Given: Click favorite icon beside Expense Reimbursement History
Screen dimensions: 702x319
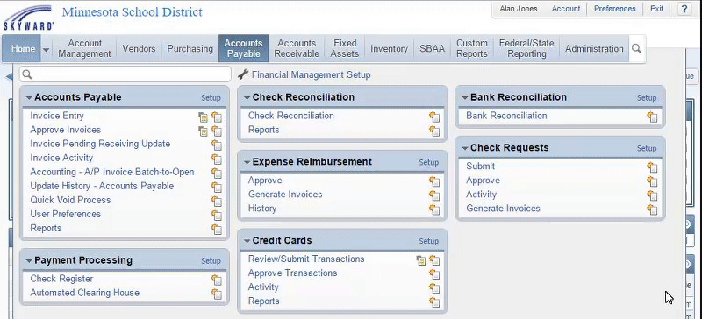Looking at the screenshot, I should (434, 209).
